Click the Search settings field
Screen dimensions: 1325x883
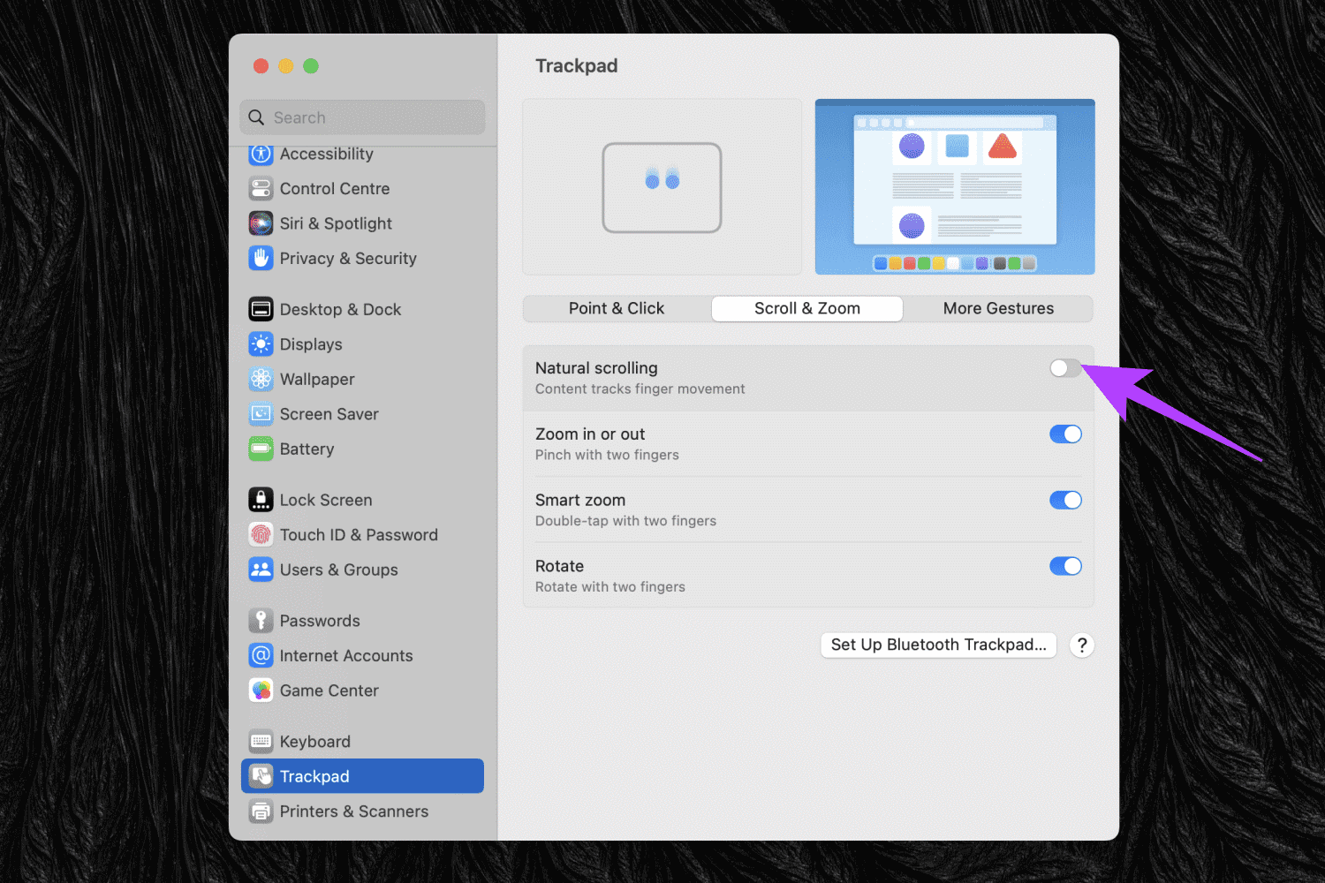[362, 117]
